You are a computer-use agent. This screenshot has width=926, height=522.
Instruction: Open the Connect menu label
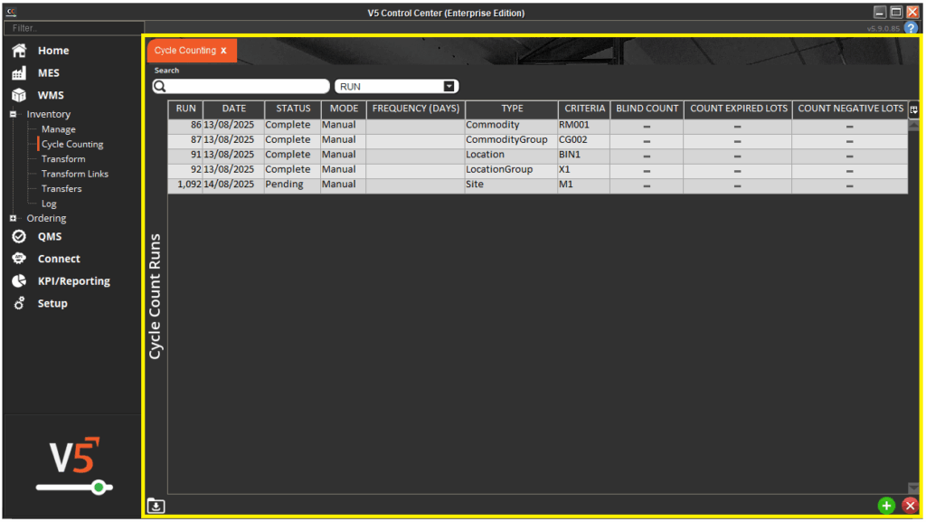[x=59, y=259]
